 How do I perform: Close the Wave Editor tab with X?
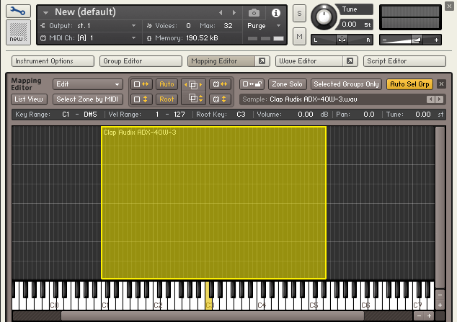click(350, 61)
